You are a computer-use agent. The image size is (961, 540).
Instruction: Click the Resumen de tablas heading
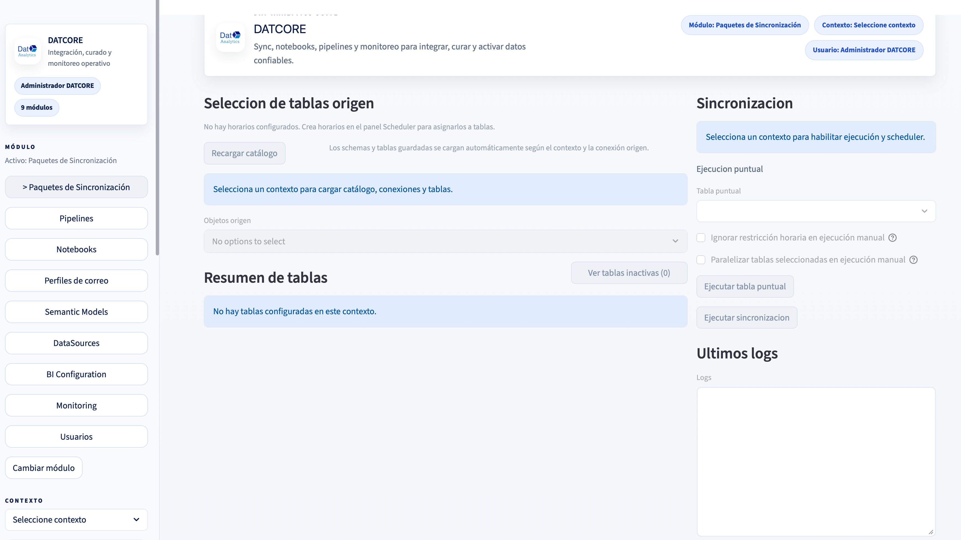[x=266, y=278]
